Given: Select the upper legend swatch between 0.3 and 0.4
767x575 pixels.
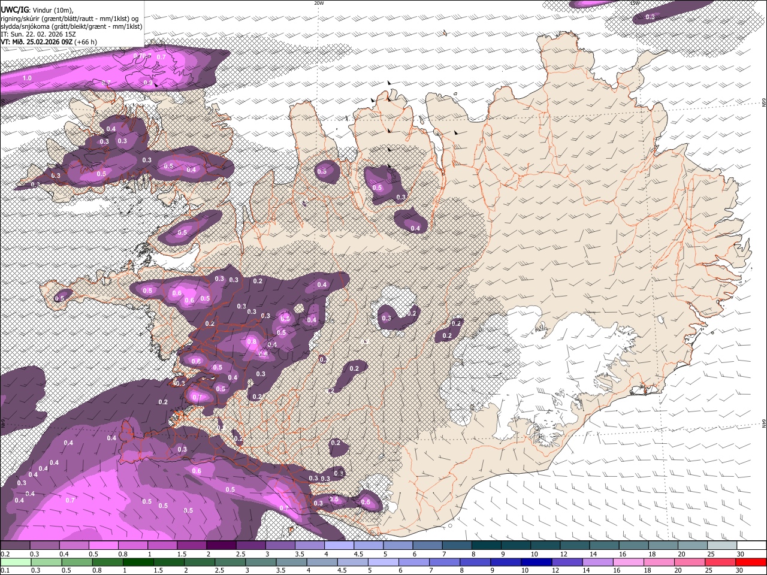Looking at the screenshot, I should (44, 545).
